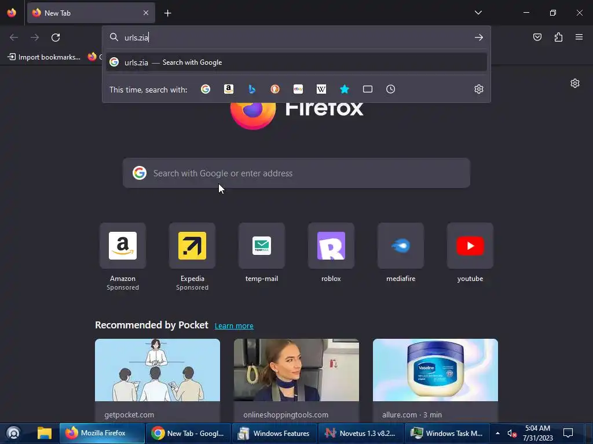Screen dimensions: 593x444
Task: Follow the Learn more link for Pocket
Action: (x=234, y=326)
